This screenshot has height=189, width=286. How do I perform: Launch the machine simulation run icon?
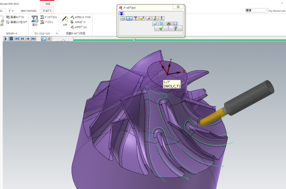point(35,21)
